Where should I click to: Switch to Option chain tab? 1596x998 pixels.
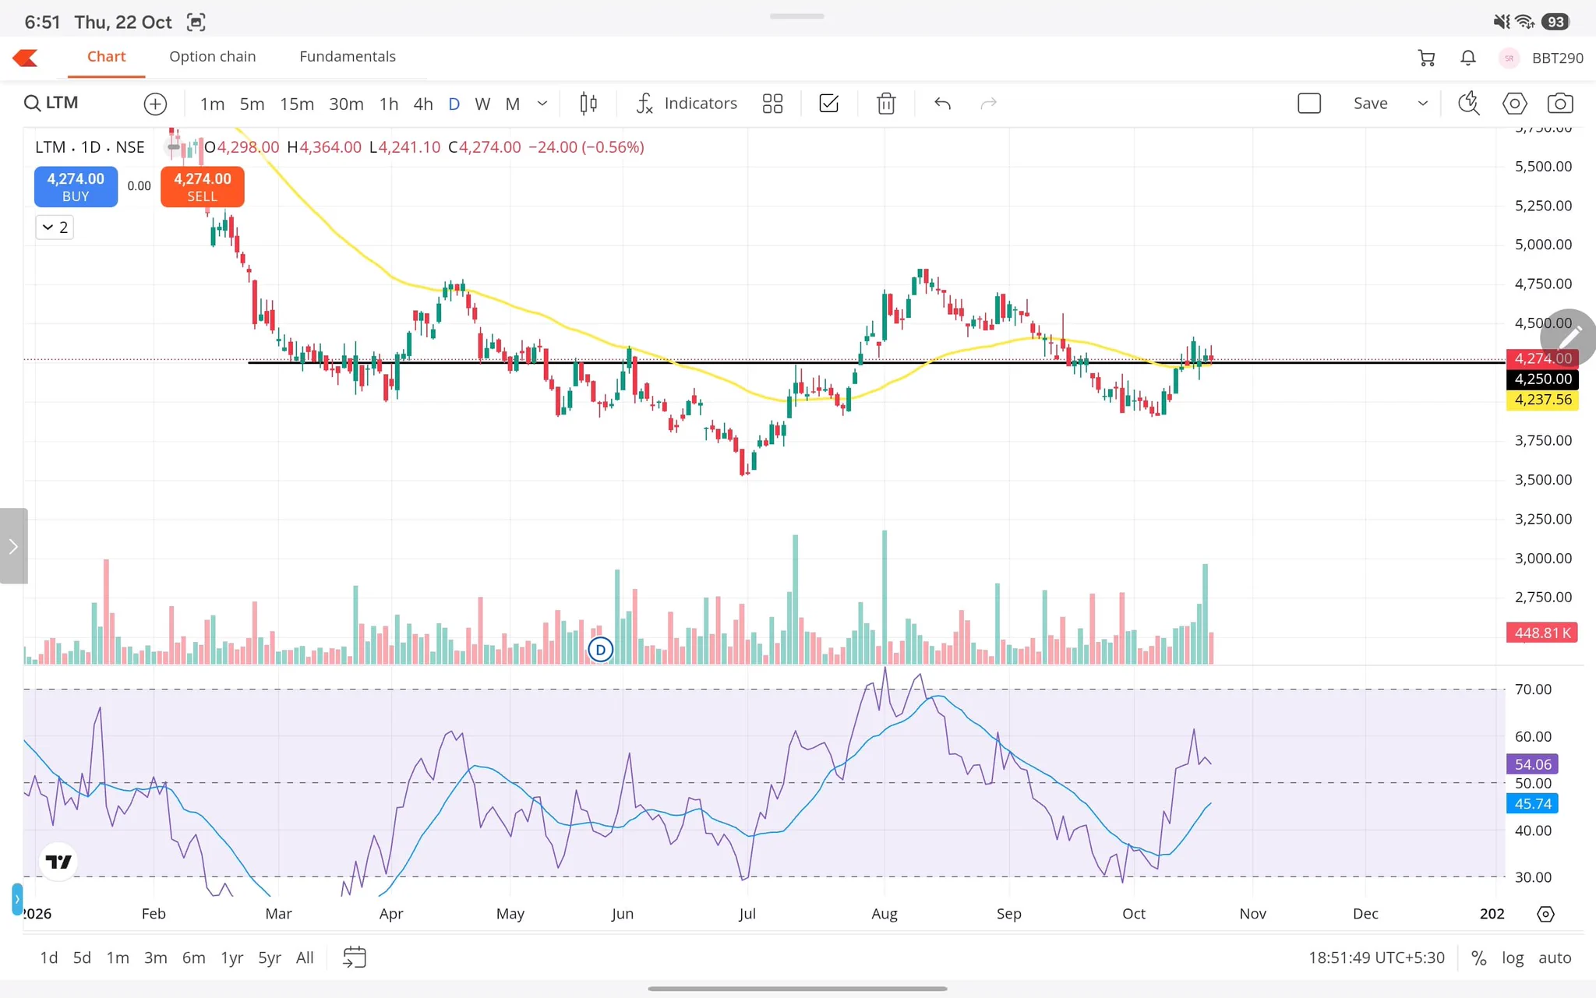pyautogui.click(x=213, y=57)
